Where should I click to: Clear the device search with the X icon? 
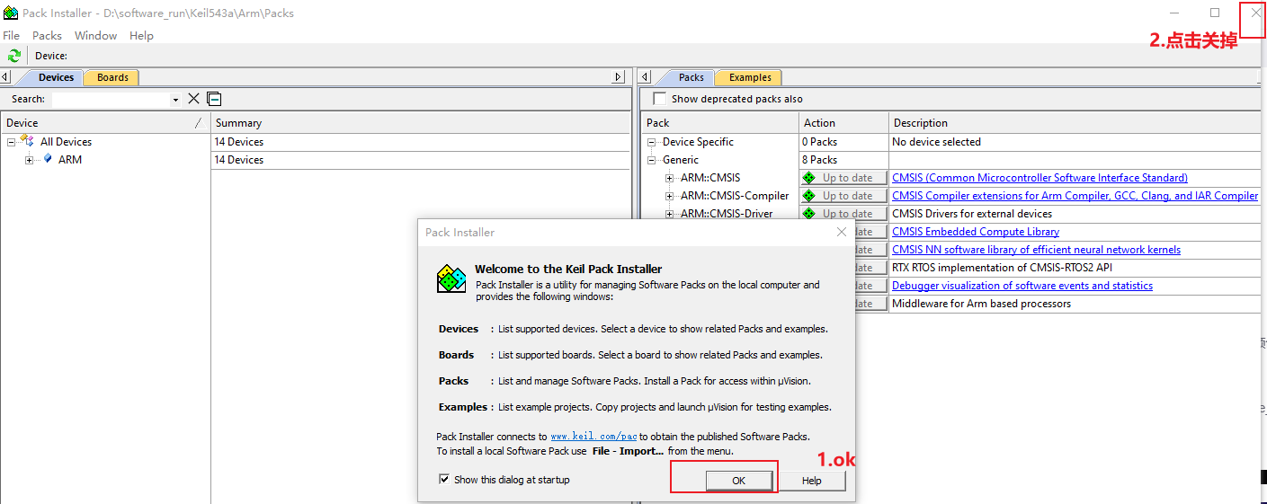point(193,99)
